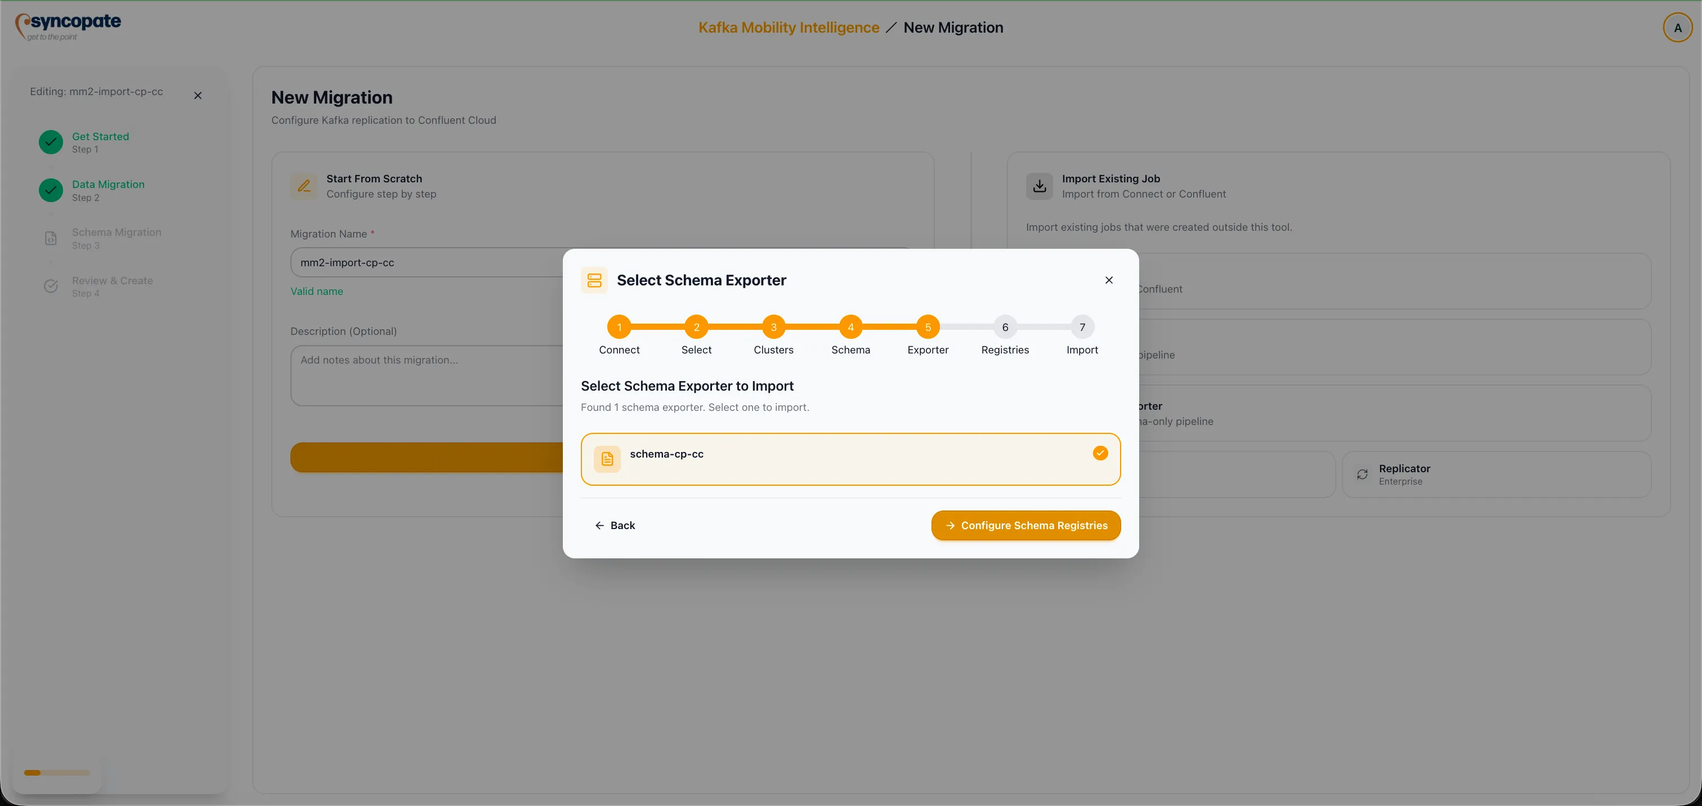This screenshot has width=1702, height=806.
Task: Close the editing sidebar panel
Action: tap(198, 96)
